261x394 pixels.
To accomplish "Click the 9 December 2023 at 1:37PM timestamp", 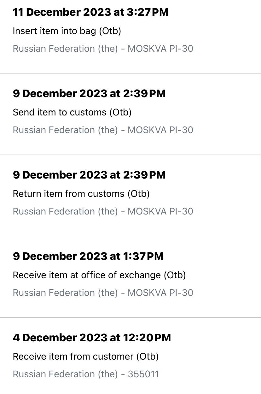I will pos(88,256).
